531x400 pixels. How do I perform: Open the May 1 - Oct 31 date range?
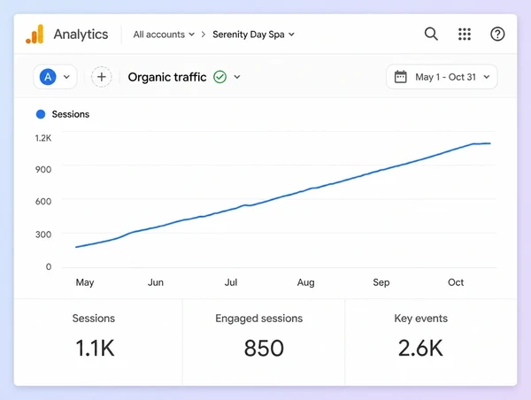coord(442,77)
